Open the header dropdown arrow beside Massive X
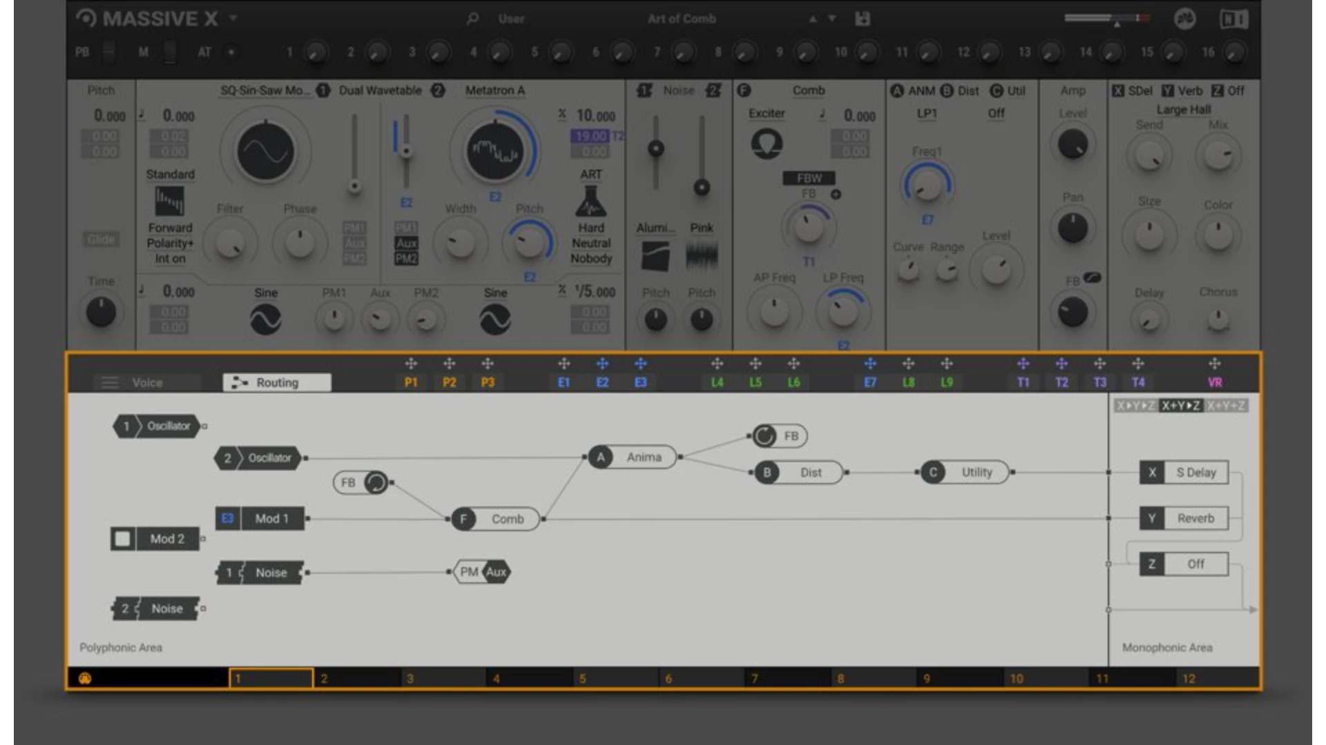This screenshot has width=1326, height=745. 233,18
